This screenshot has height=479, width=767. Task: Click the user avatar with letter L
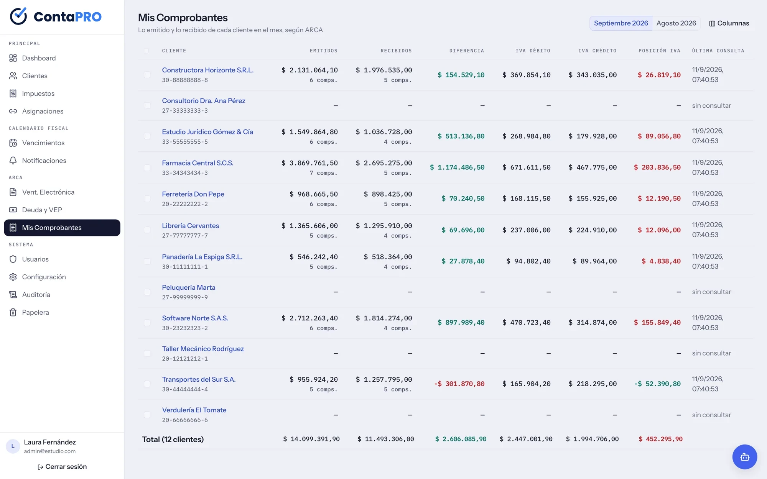(13, 446)
